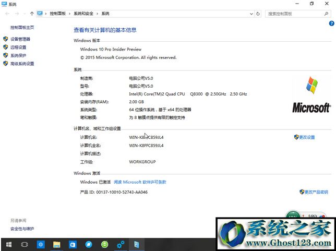Open Remote settings (远程设置) link

[18, 47]
